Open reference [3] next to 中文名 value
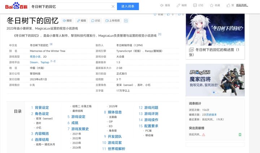 click(x=51, y=44)
